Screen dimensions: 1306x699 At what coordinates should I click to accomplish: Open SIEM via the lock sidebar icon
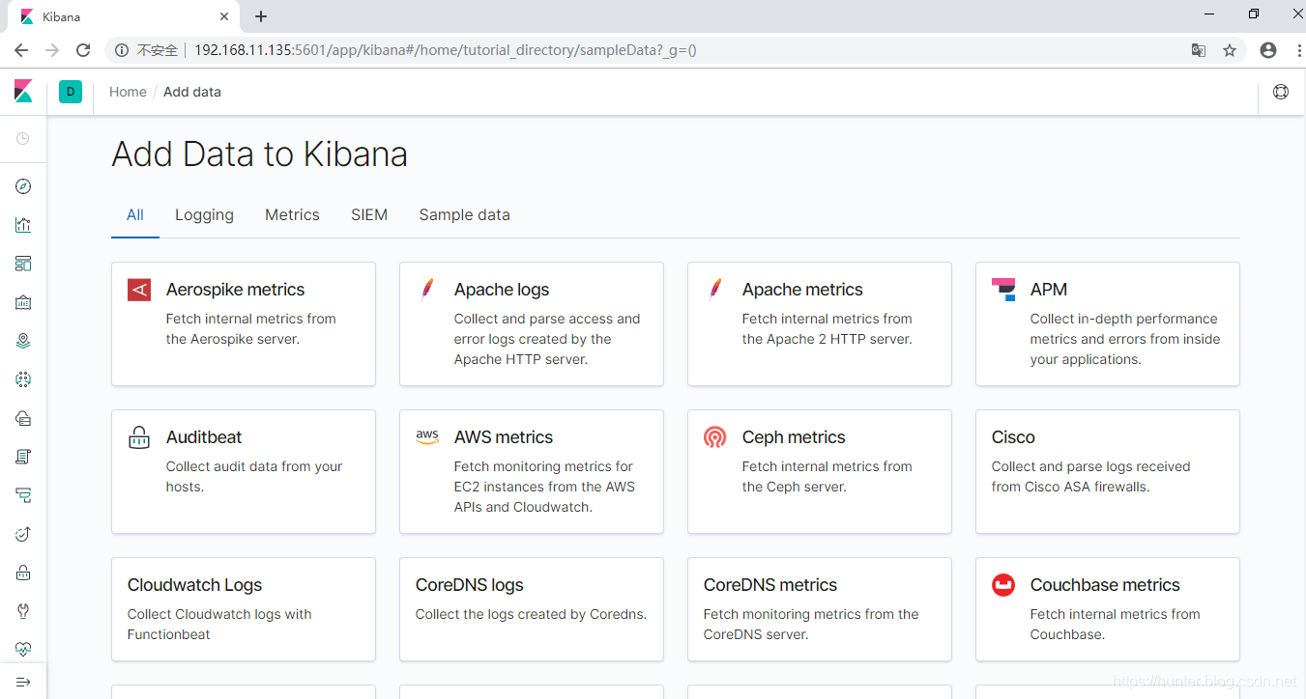(23, 573)
